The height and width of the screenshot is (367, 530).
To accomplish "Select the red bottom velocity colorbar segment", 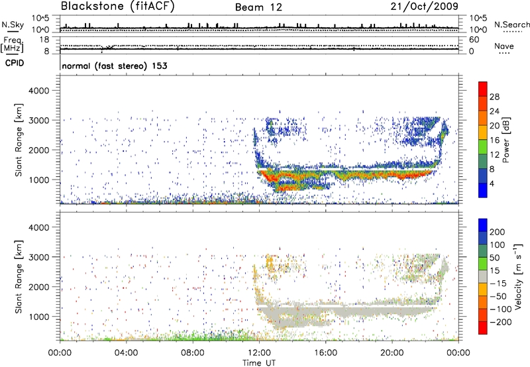I will coord(483,328).
